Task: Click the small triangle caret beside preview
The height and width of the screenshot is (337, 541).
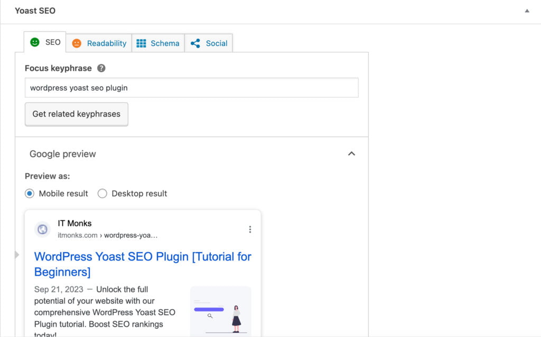Action: [x=16, y=255]
